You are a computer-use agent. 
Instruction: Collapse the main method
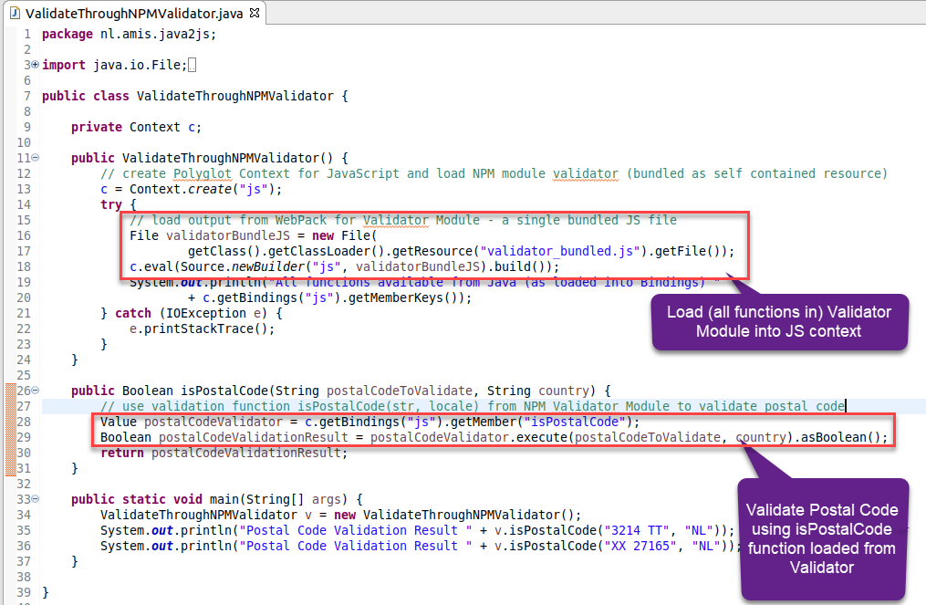[x=34, y=499]
